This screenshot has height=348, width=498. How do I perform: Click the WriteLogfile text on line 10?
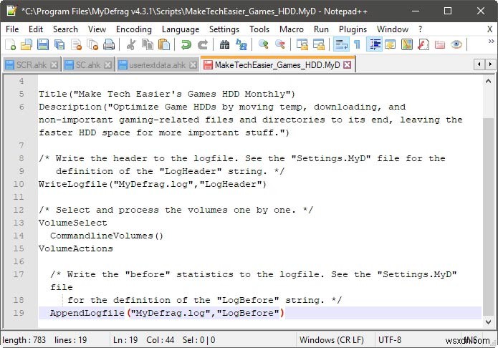pyautogui.click(x=73, y=184)
